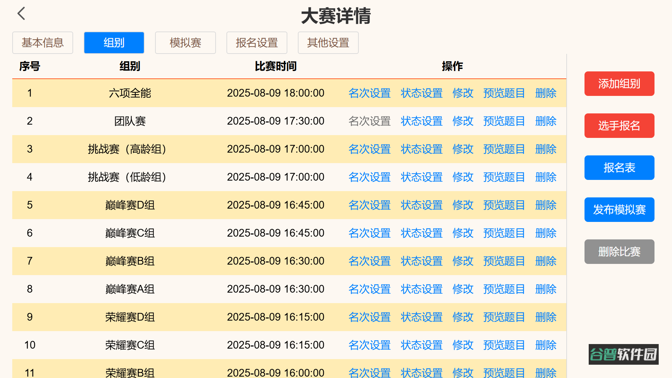The height and width of the screenshot is (378, 672).
Task: Open 状态设置 for 巅峰赛B组
Action: pos(421,261)
